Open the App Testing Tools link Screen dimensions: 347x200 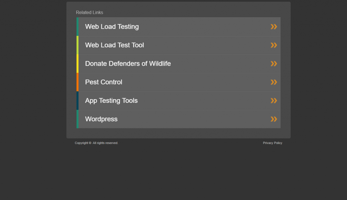[111, 101]
